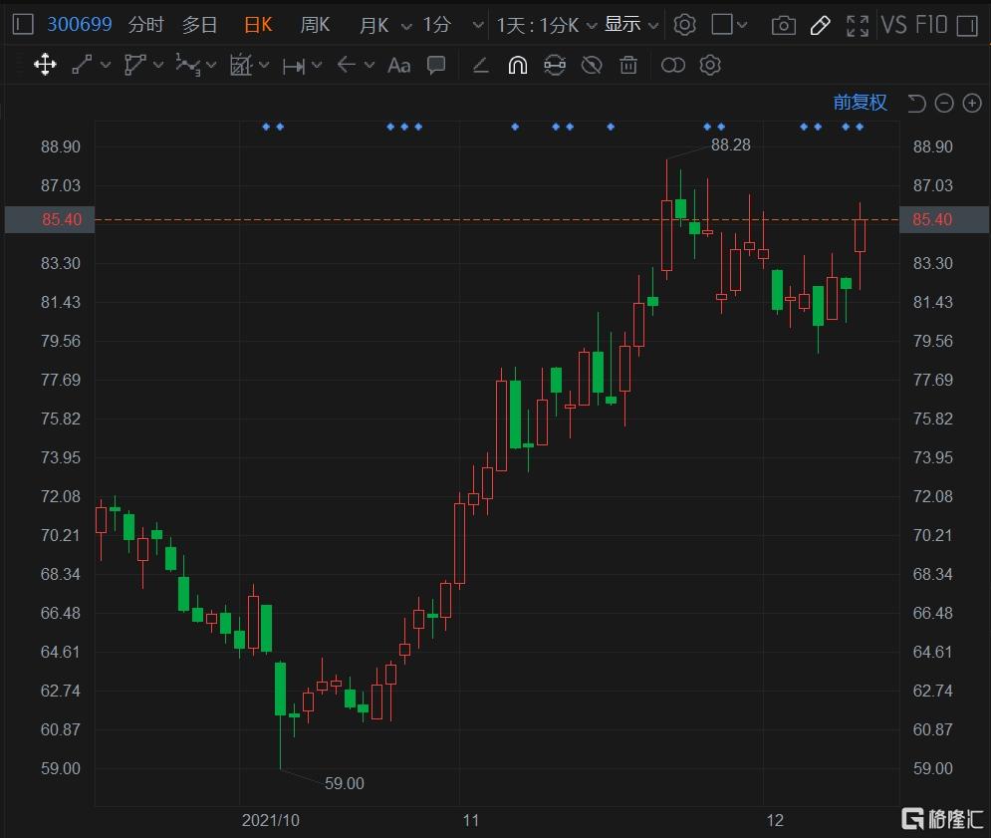Take a chart snapshot with camera icon

(784, 25)
